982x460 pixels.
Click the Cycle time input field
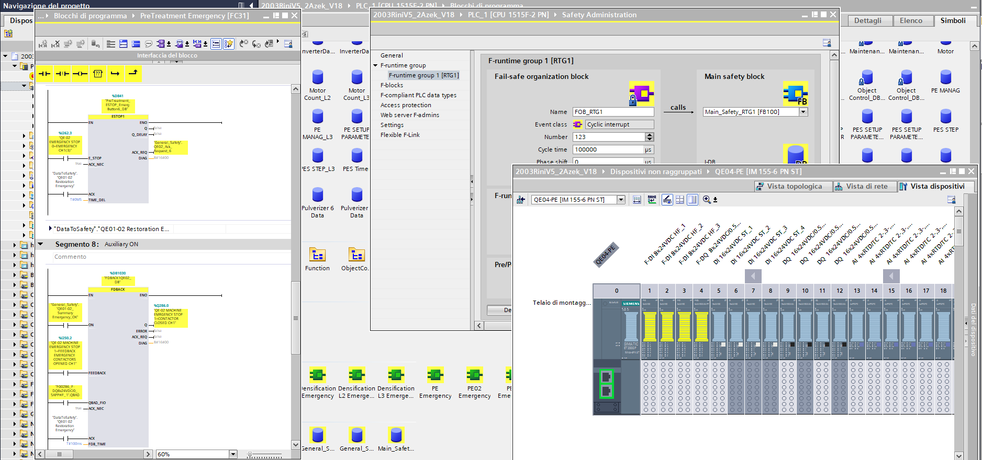[609, 149]
